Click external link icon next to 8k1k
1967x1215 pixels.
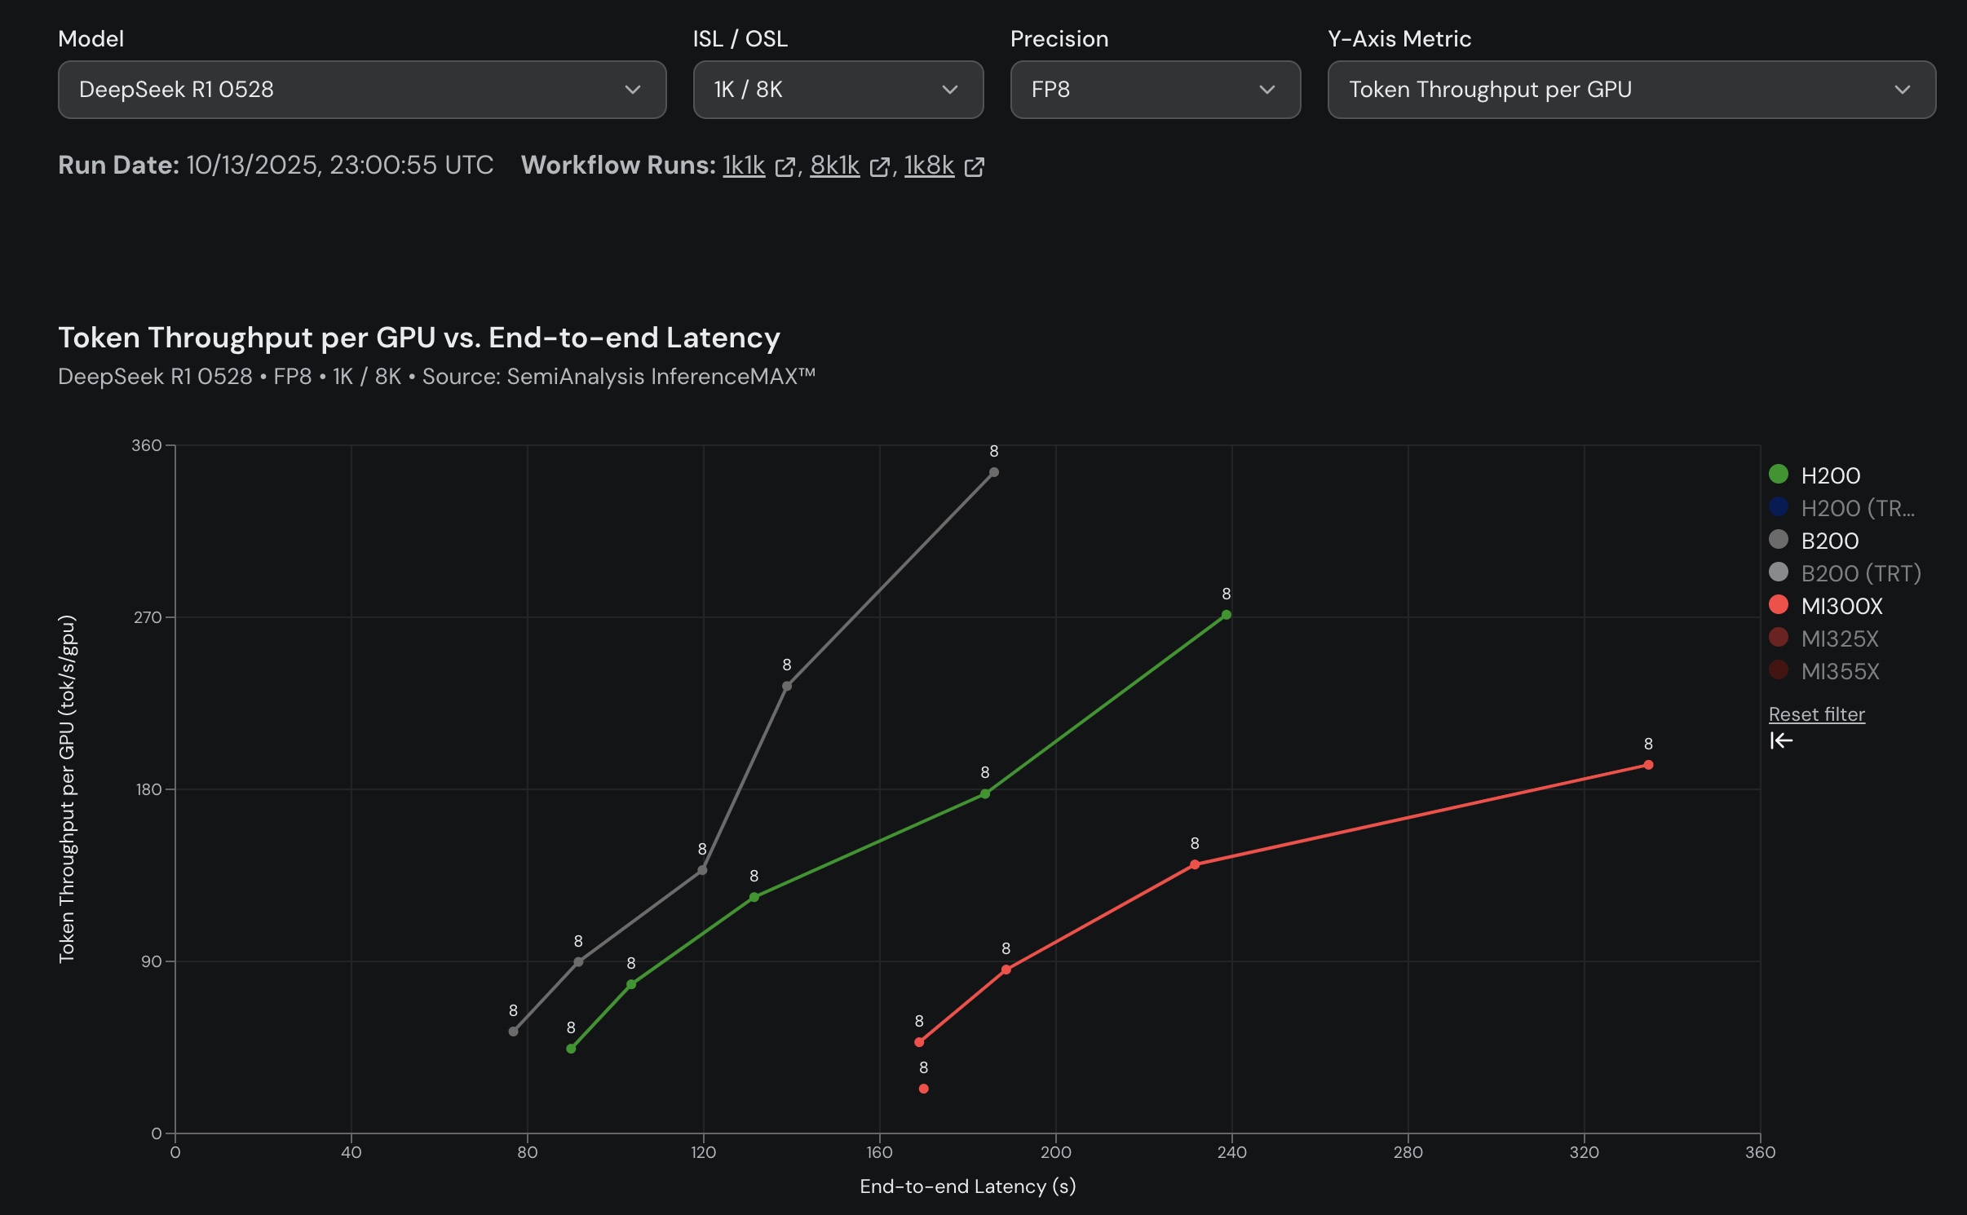pyautogui.click(x=879, y=167)
